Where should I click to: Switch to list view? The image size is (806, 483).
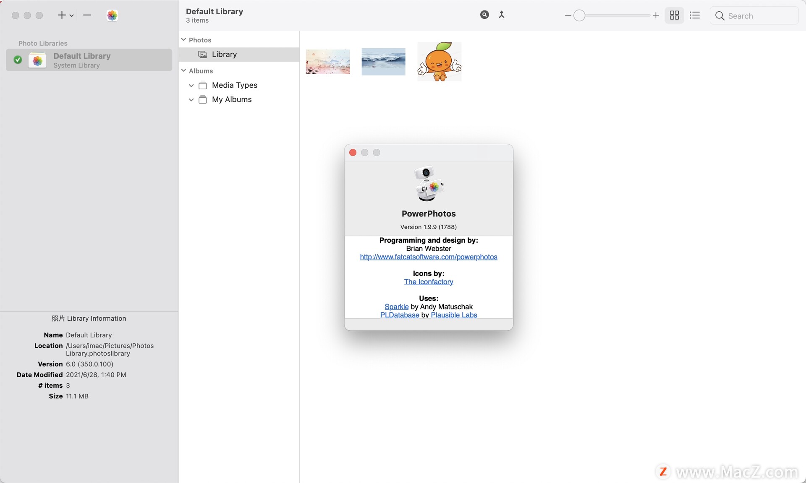[695, 16]
